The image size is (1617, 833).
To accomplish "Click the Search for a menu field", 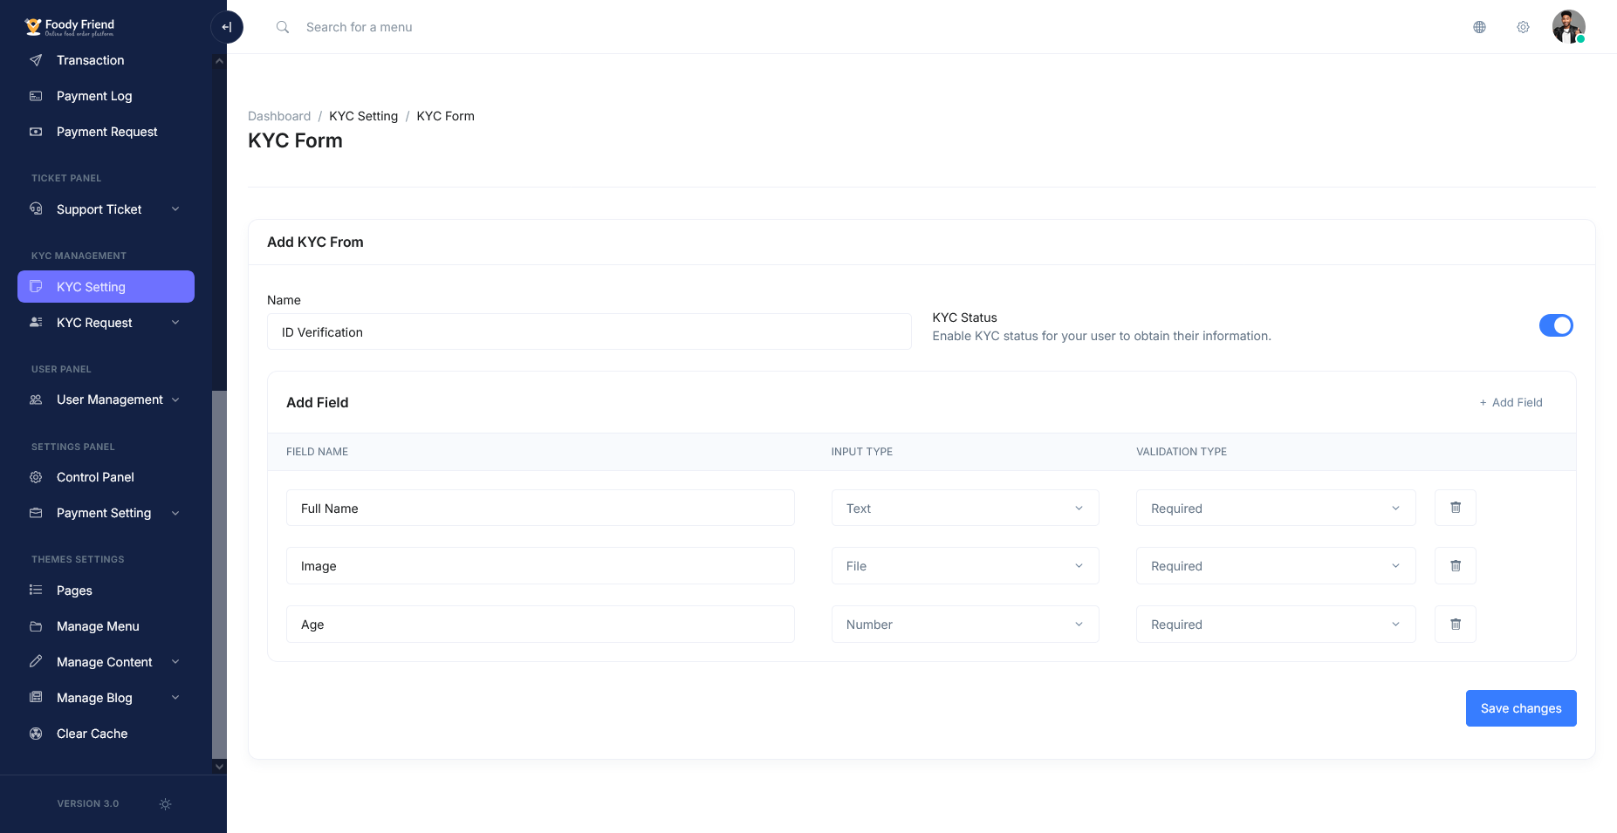I will pyautogui.click(x=359, y=27).
